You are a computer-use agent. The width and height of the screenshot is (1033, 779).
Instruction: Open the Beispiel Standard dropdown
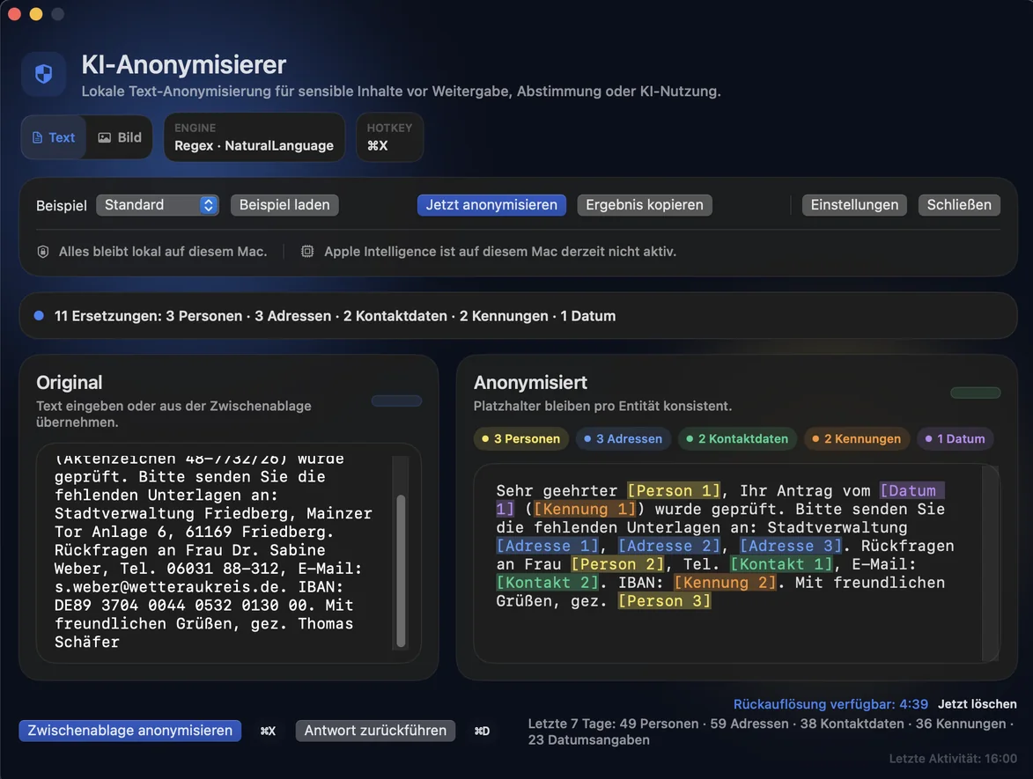coord(158,205)
